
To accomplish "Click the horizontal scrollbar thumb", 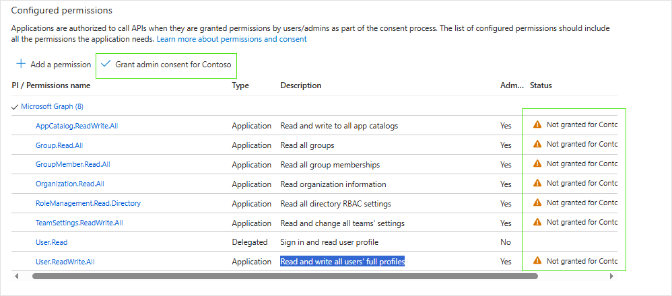I will pos(283,276).
